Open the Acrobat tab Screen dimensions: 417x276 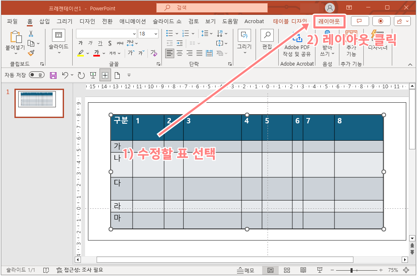point(254,21)
